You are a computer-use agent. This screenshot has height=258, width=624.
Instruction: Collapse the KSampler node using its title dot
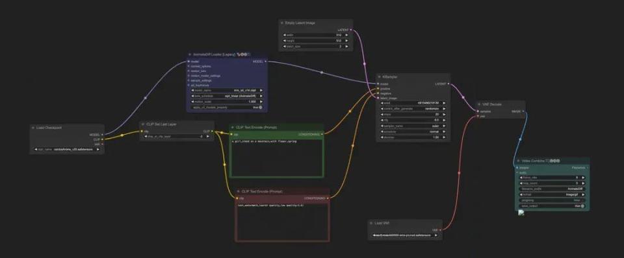click(x=380, y=76)
